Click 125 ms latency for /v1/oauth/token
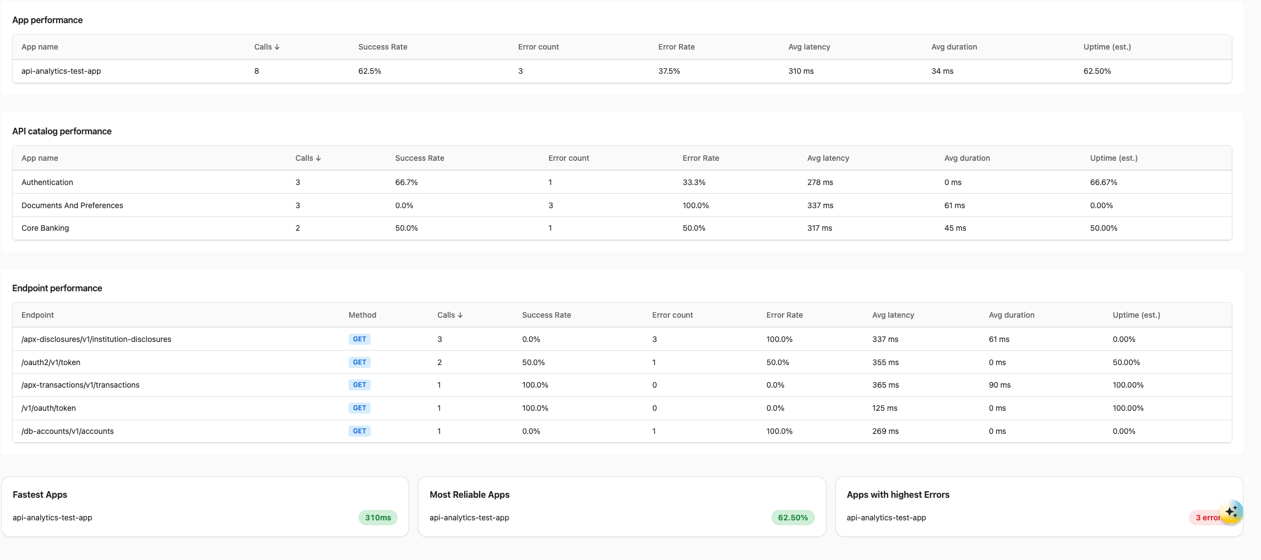This screenshot has height=560, width=1261. (884, 408)
